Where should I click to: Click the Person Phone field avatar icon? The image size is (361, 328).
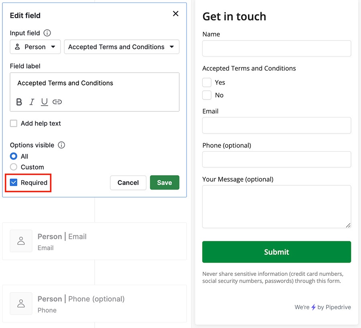point(21,304)
